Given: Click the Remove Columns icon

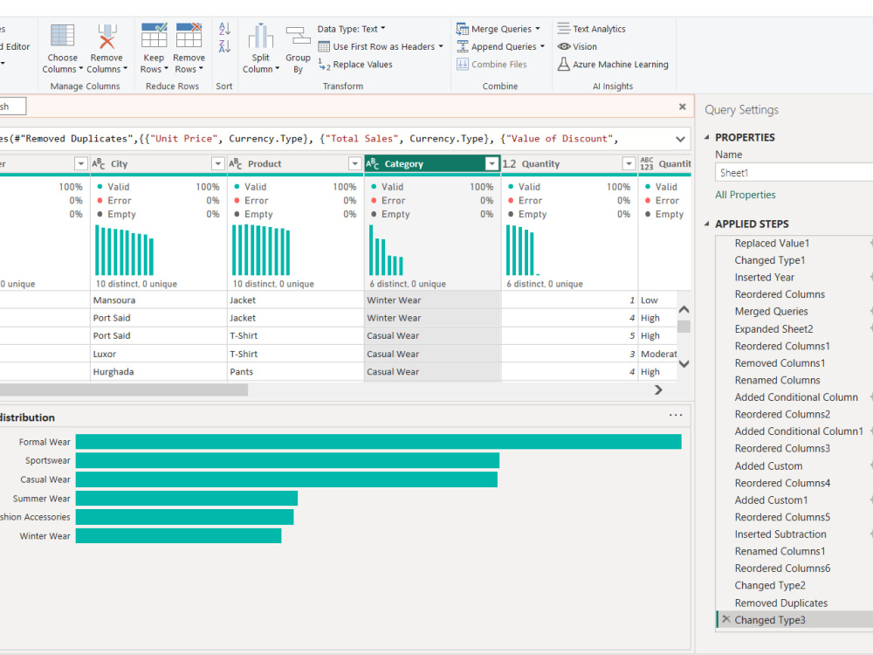Looking at the screenshot, I should pos(107,36).
